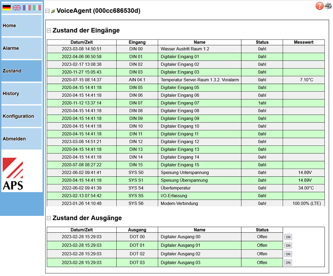Click inputs table Datum/Zeit column header
The width and height of the screenshot is (333, 276).
click(x=82, y=42)
